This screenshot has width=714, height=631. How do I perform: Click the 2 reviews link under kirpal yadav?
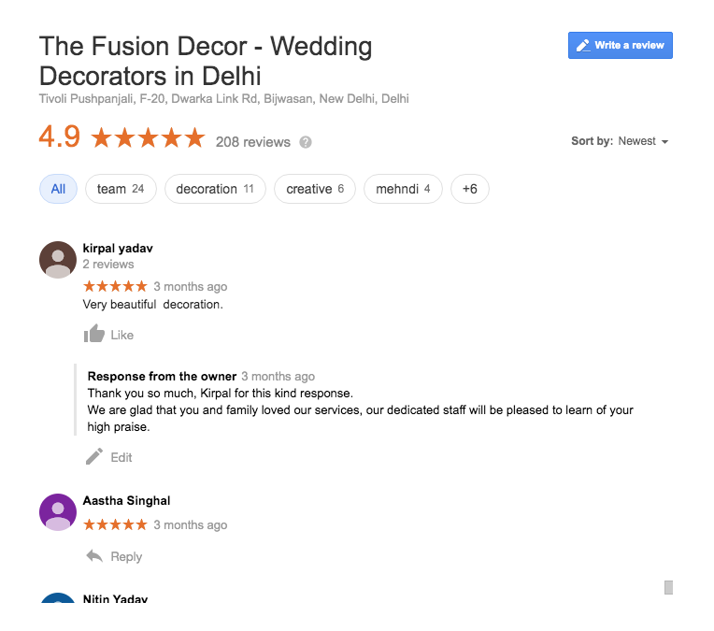tap(108, 265)
